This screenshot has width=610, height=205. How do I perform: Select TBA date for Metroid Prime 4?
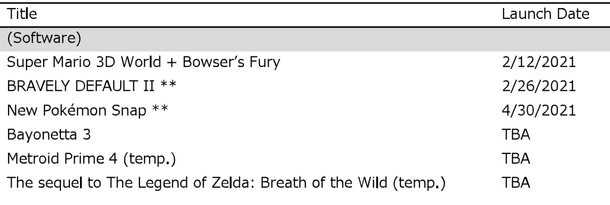click(x=515, y=159)
